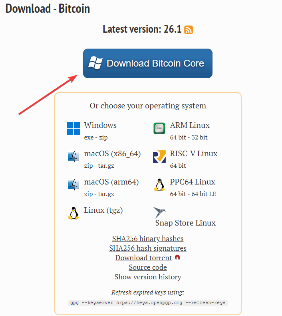The image size is (282, 316).
Task: Click the Download Bitcoin Core button
Action: pos(148,63)
